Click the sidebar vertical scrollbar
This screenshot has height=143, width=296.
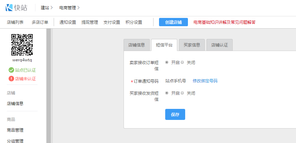click(x=49, y=86)
